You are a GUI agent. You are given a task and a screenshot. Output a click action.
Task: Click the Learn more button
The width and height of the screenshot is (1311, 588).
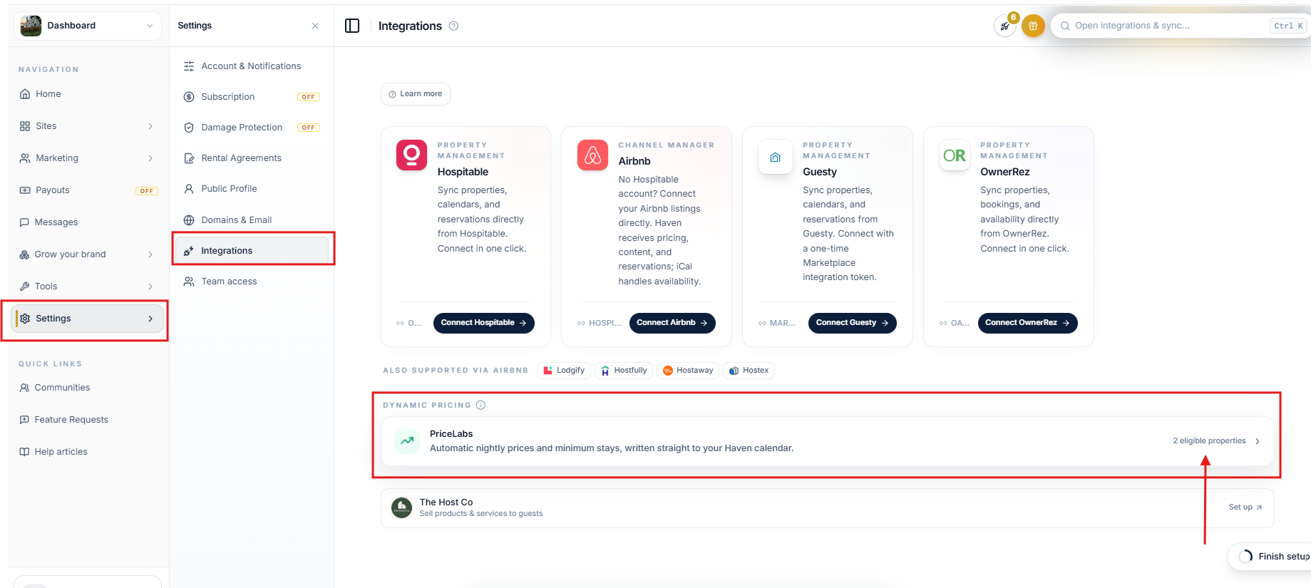[416, 94]
